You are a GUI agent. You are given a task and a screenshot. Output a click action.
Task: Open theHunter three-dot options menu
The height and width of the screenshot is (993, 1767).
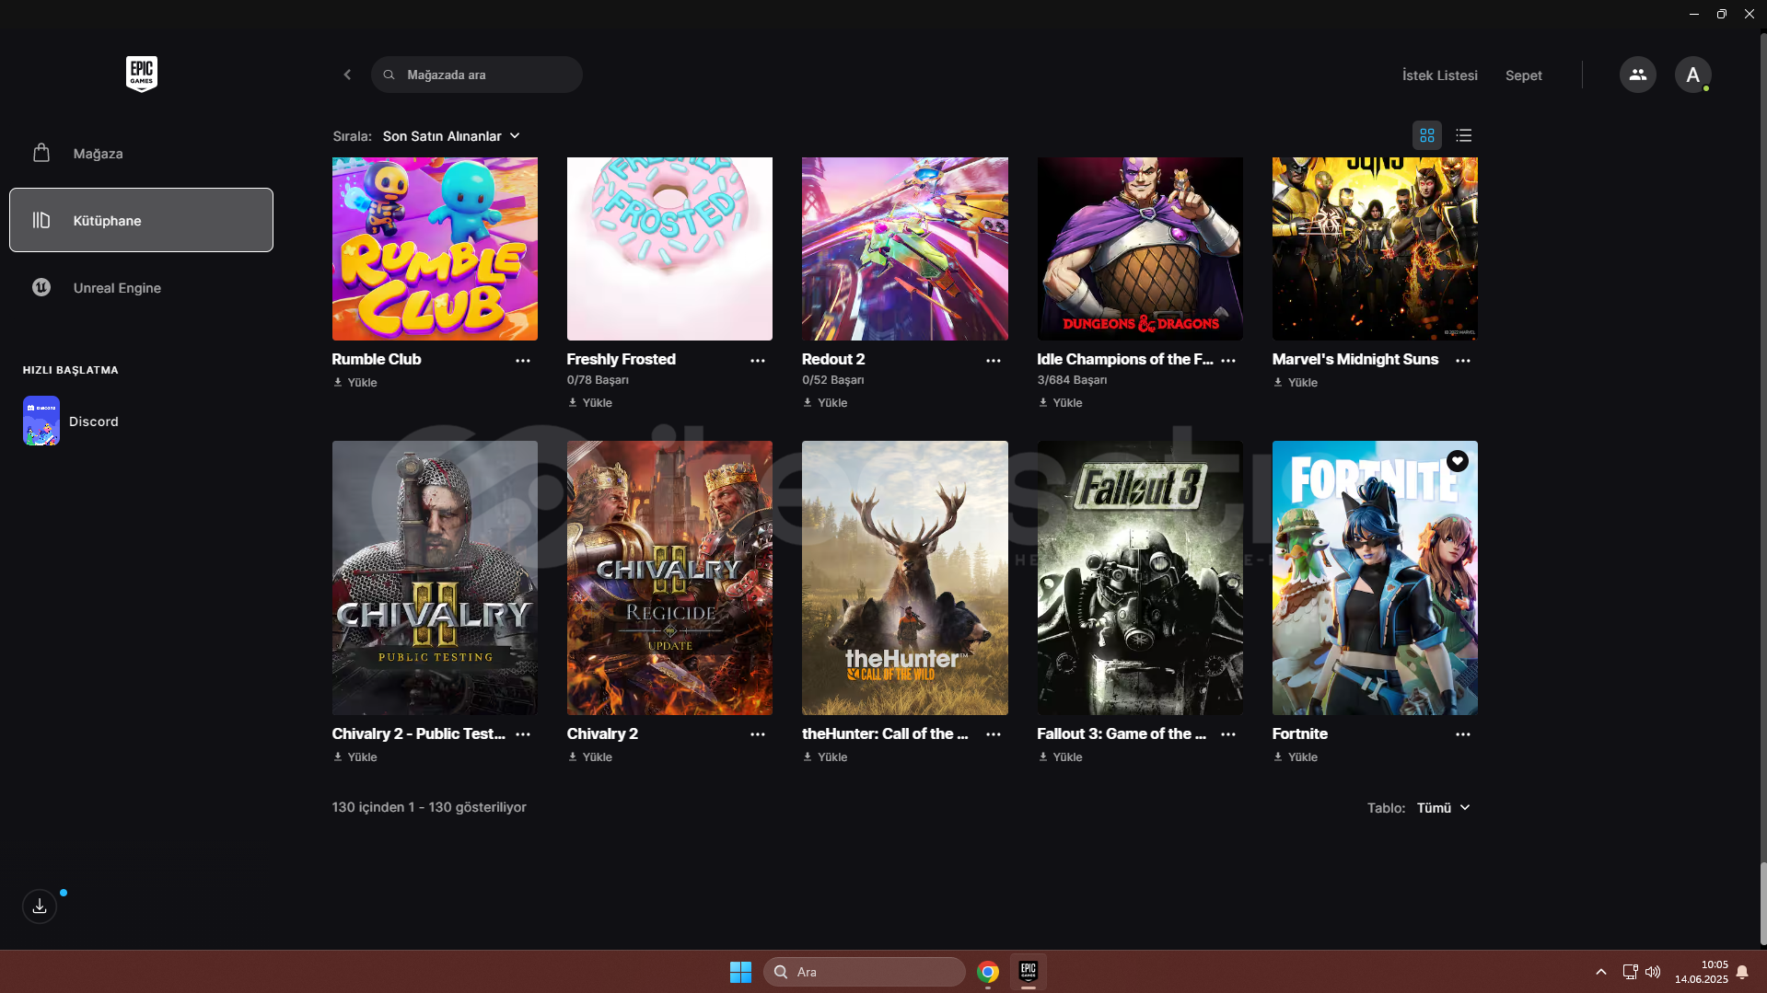(x=994, y=734)
